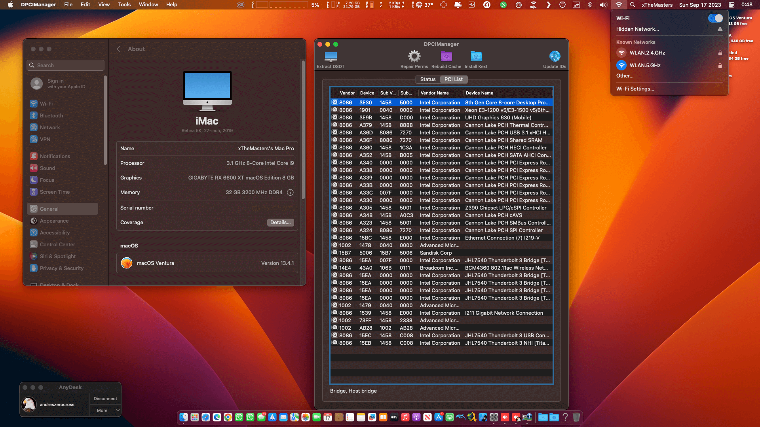Click the About pane scrollbar
The image size is (760, 427).
tap(303, 130)
